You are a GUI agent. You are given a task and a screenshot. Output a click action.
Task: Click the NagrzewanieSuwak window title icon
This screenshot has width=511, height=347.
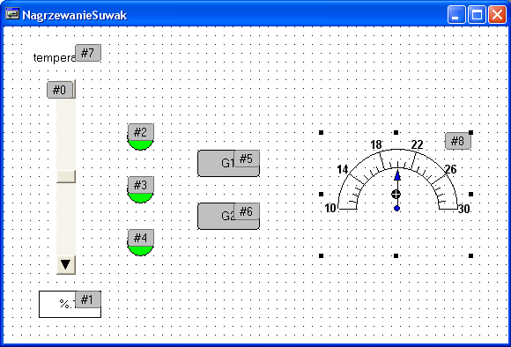click(12, 13)
